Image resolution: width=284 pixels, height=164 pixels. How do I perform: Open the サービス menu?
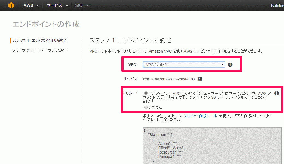click(58, 5)
